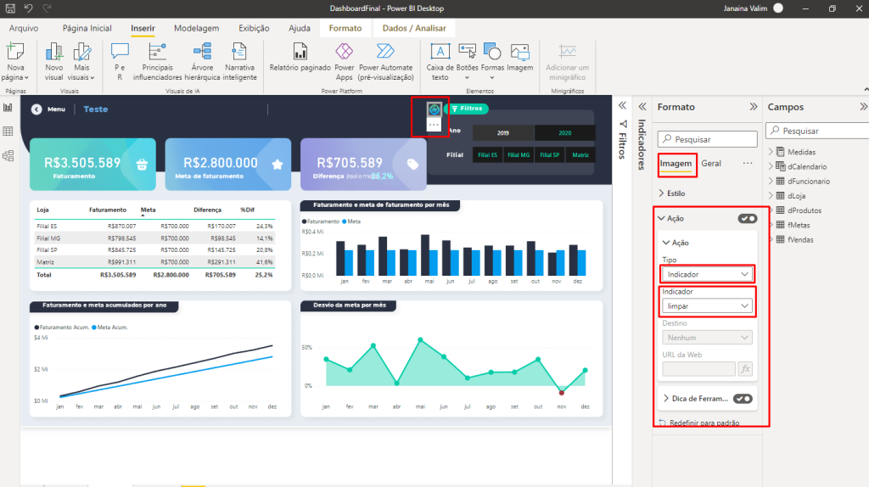869x487 pixels.
Task: Open the Power Automate visual
Action: (386, 53)
